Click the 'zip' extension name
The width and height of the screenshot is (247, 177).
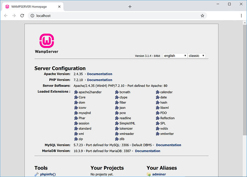(x=81, y=139)
